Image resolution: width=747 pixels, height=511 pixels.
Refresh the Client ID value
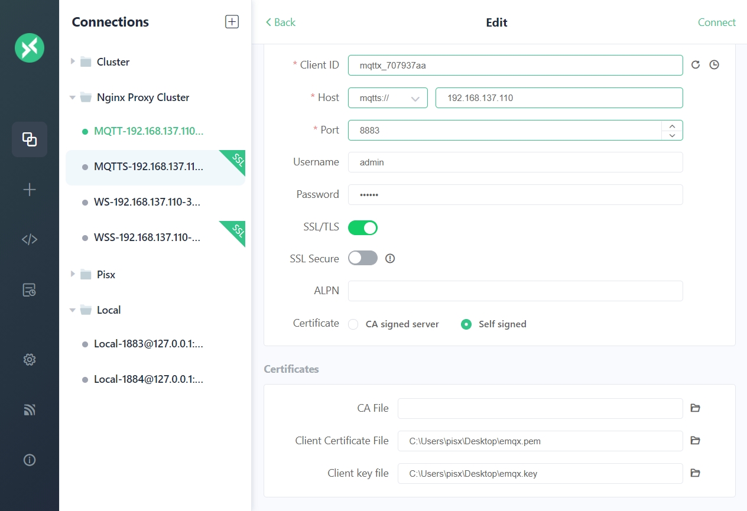point(696,65)
